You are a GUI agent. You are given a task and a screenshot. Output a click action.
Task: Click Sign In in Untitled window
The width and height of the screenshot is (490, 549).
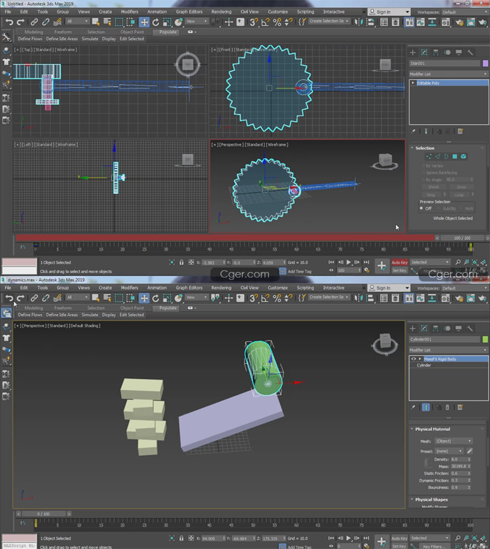[x=389, y=12]
